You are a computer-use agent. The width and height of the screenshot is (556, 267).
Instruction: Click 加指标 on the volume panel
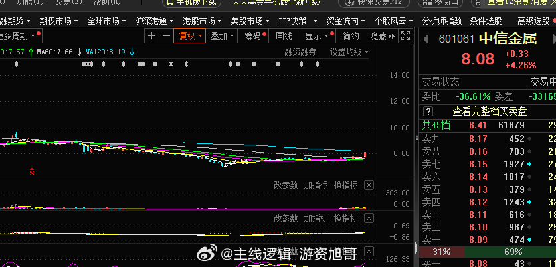(x=316, y=185)
